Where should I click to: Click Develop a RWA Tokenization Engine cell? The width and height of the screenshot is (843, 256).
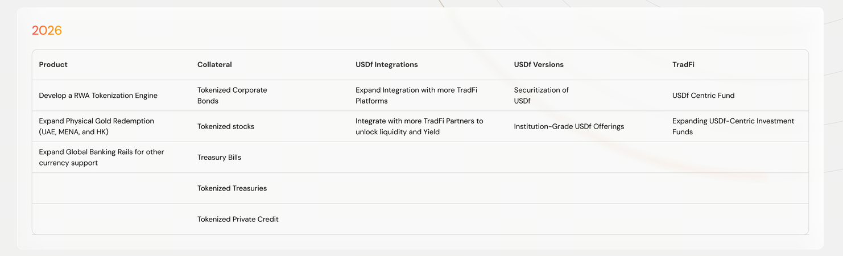(x=98, y=96)
